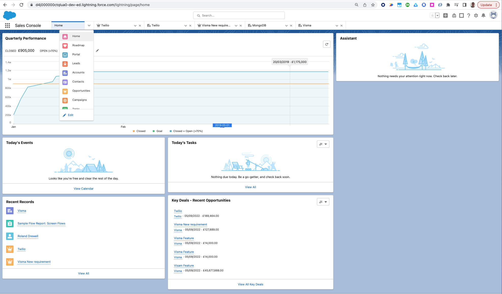Refresh the Quarterly Performance chart
502x294 pixels.
point(327,44)
